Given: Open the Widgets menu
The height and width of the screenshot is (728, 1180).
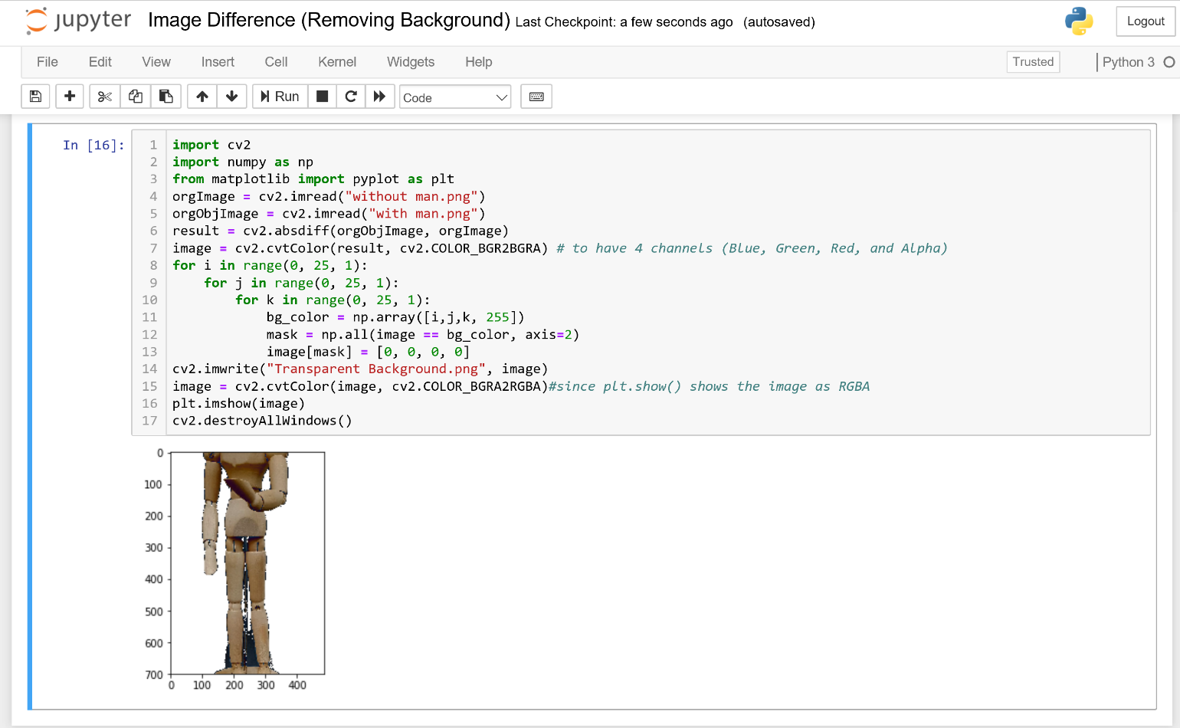Looking at the screenshot, I should 411,62.
